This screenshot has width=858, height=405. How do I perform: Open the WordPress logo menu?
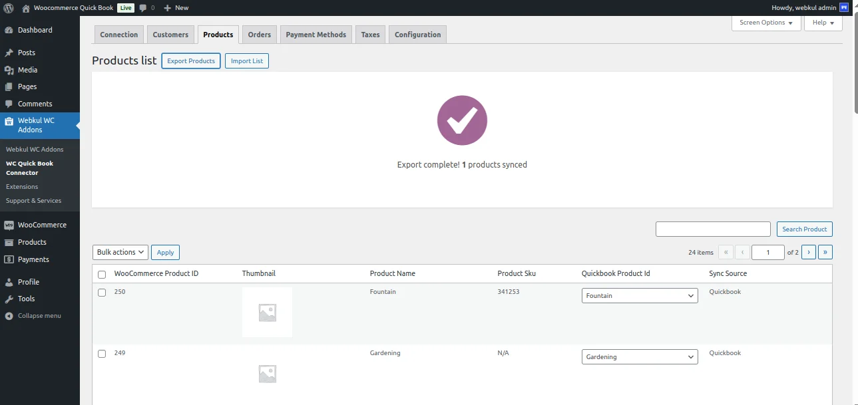(x=7, y=7)
